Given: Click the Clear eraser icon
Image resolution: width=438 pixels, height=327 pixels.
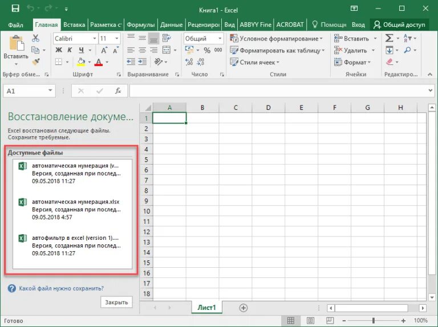Looking at the screenshot, I should tap(390, 62).
